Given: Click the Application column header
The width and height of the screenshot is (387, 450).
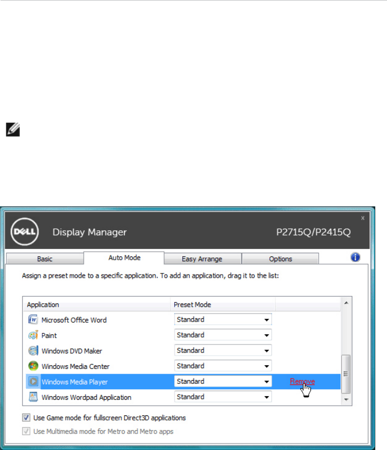Looking at the screenshot, I should (x=96, y=304).
